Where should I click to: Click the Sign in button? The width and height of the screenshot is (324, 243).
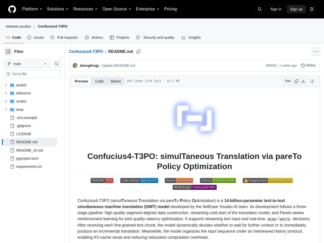pyautogui.click(x=276, y=9)
